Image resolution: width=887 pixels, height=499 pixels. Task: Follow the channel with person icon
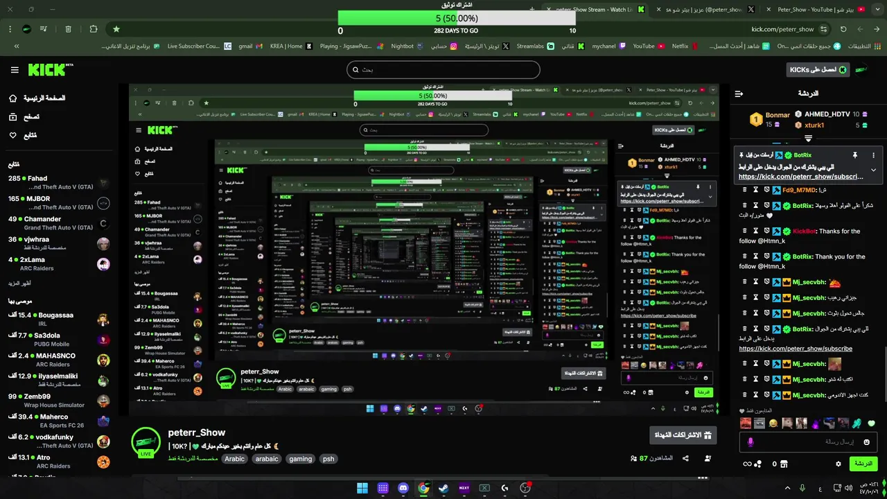(x=708, y=459)
